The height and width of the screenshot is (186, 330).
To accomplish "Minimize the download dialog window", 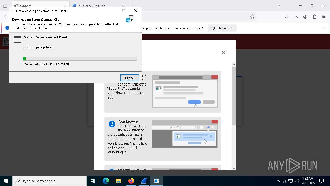I will click(112, 11).
